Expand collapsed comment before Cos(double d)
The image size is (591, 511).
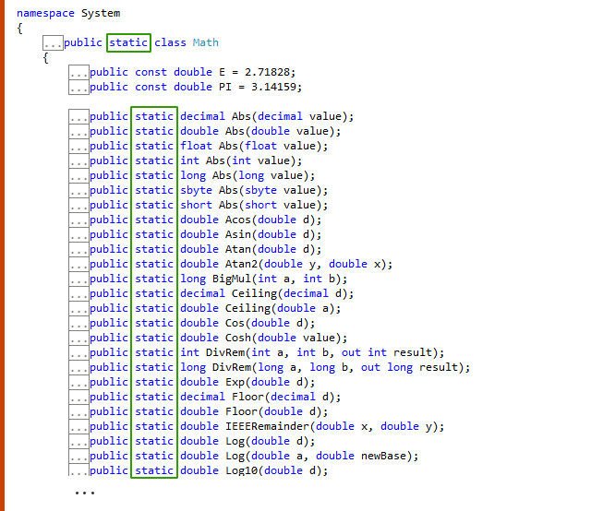(x=78, y=323)
